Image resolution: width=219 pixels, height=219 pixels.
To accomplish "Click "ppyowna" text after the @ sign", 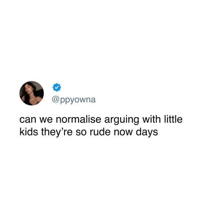I will pos(78,100).
